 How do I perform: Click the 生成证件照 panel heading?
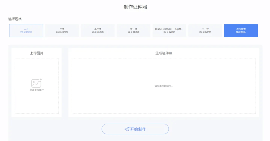(x=164, y=53)
